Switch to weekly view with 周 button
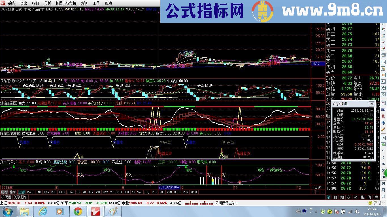387x217 pixels. (x=384, y=189)
